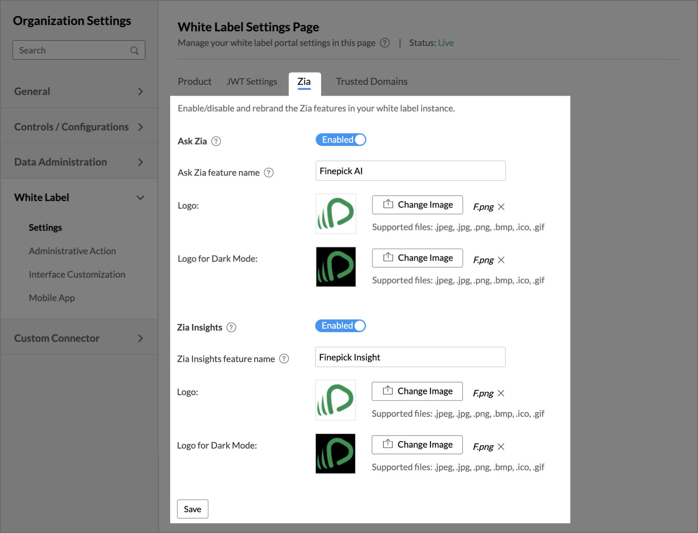Switch to the JWT Settings tab
Image resolution: width=698 pixels, height=533 pixels.
[x=252, y=82]
